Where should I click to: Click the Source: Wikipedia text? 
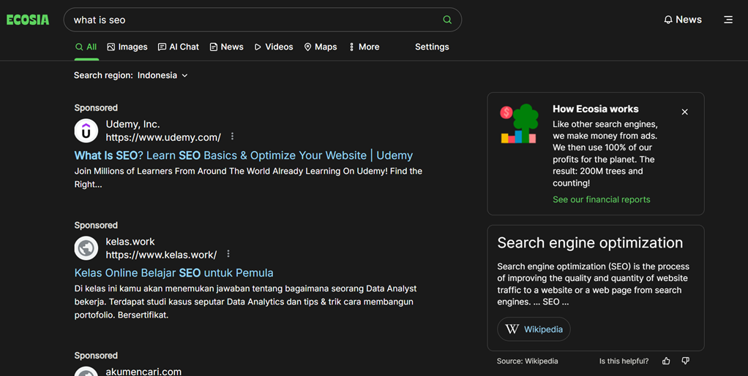[527, 361]
